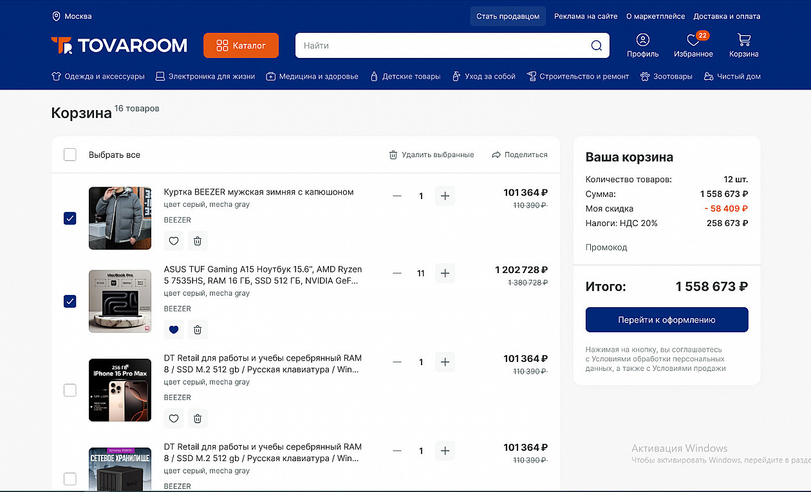Click the Промокод link
Image resolution: width=811 pixels, height=492 pixels.
606,247
